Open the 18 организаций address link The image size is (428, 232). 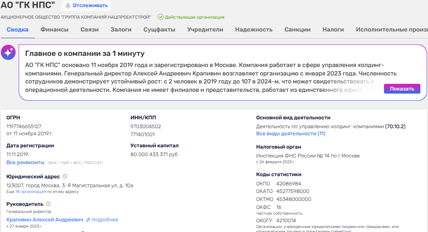31,192
